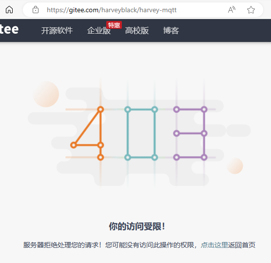Viewport: 271px width, 263px height.
Task: Click the teal digit 0 graphic
Action: coord(141,133)
